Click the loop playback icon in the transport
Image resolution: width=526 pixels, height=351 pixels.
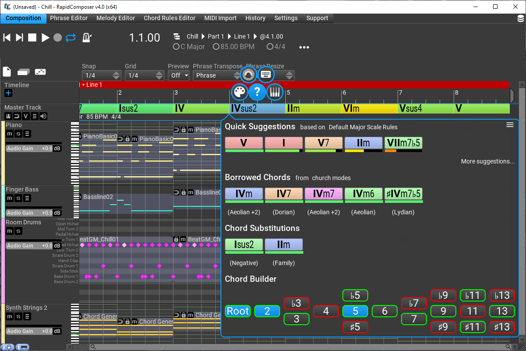(71, 38)
